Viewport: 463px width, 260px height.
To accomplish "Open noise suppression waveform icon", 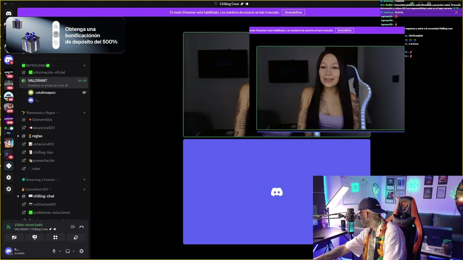I will 73,227.
